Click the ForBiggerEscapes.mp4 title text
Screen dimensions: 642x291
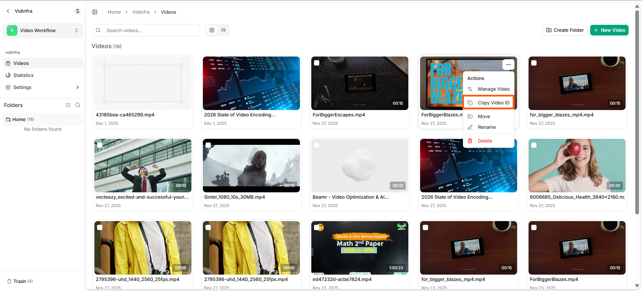point(339,115)
